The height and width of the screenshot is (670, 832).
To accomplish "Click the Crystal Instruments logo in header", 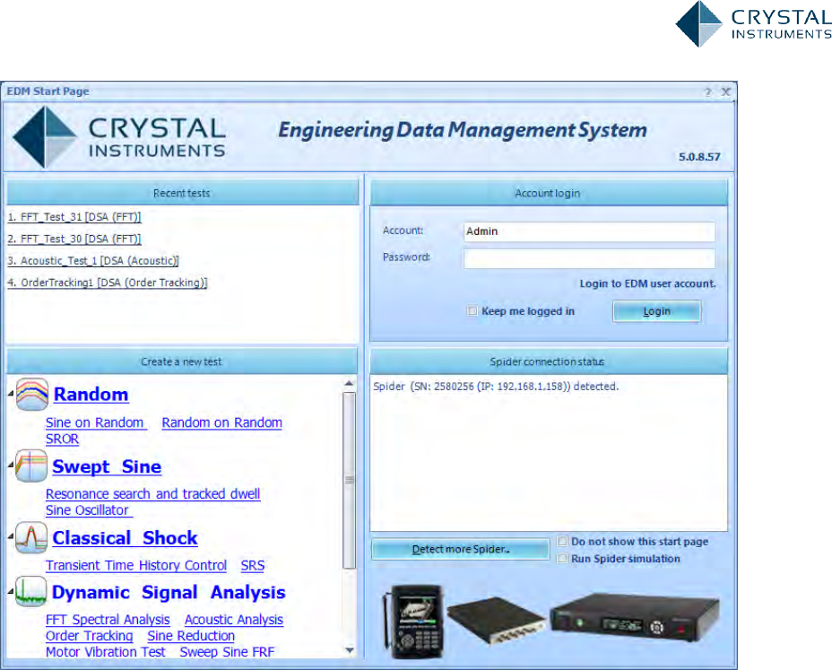I will [119, 137].
